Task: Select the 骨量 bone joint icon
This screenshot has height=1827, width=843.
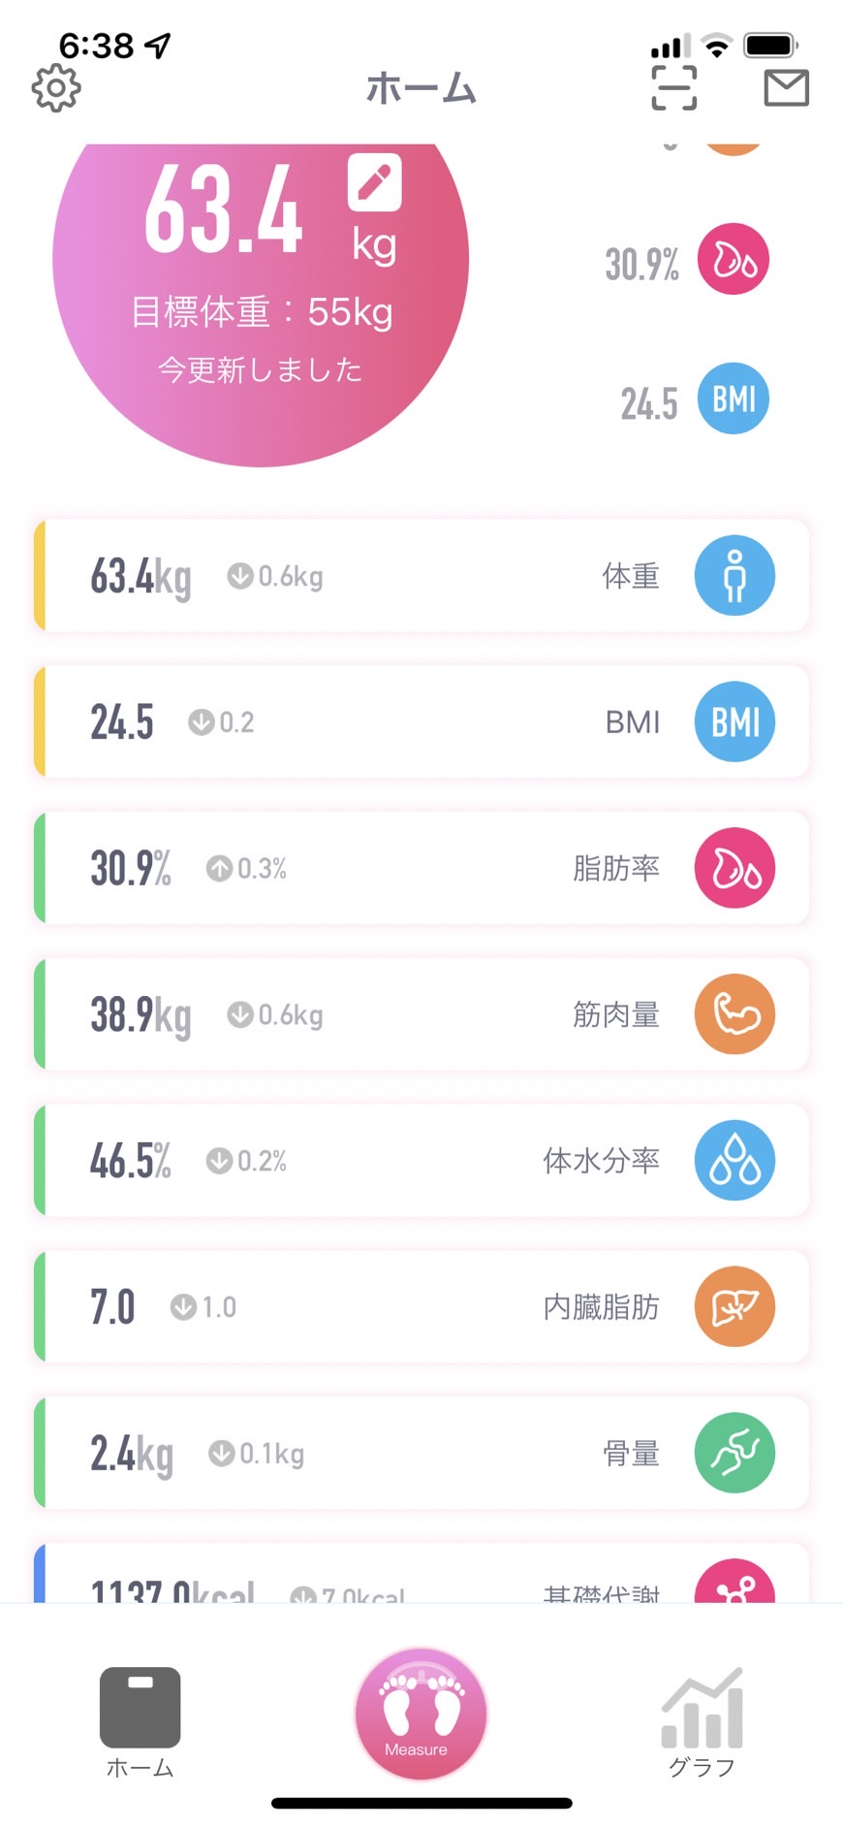Action: tap(734, 1453)
